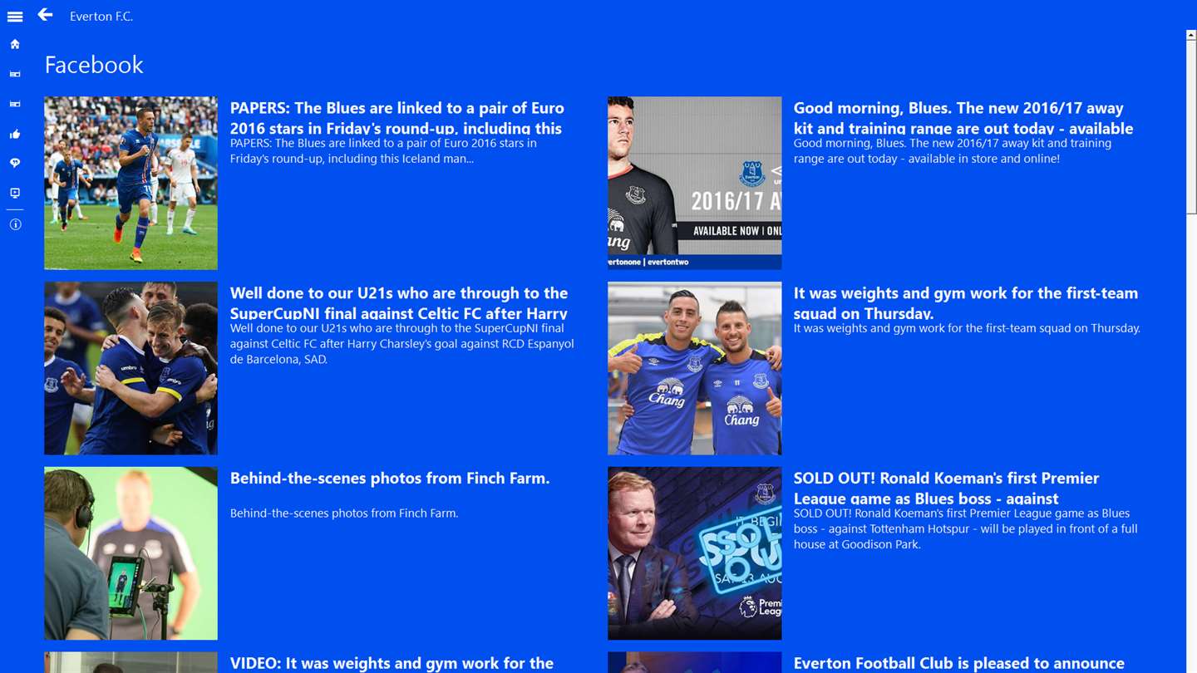Select the green screen photoshoot thumbnail
The image size is (1197, 673).
pyautogui.click(x=131, y=553)
